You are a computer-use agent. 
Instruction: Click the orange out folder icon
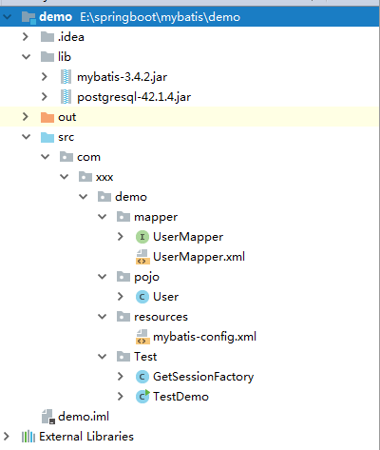47,117
